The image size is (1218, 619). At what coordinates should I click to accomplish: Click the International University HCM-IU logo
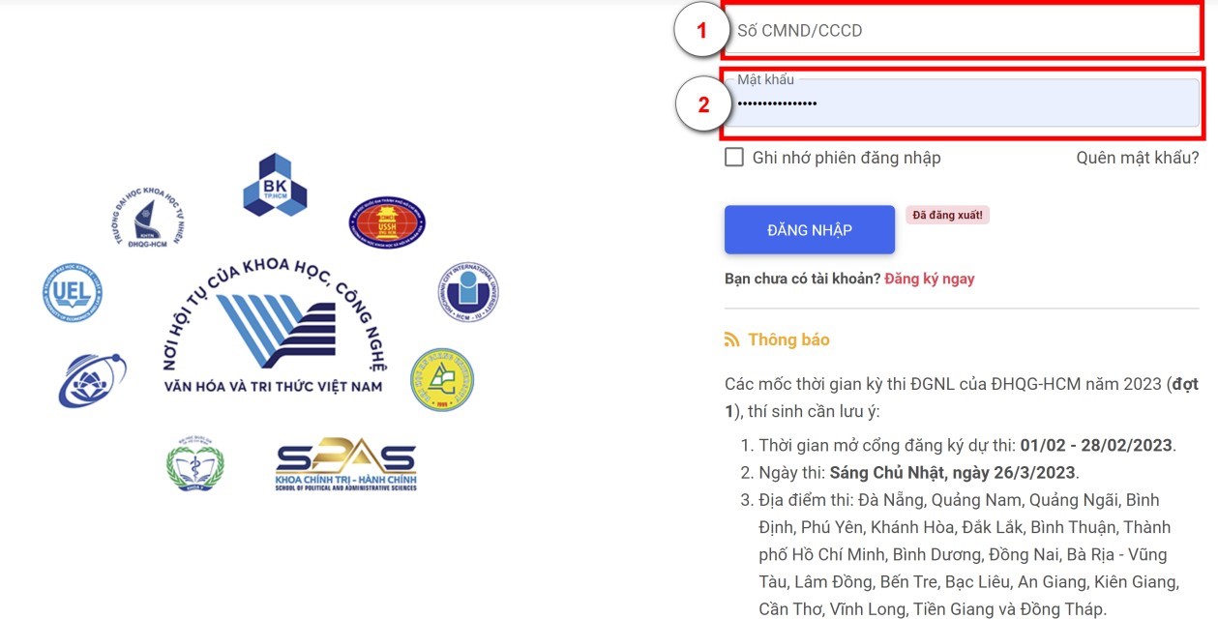tap(468, 291)
